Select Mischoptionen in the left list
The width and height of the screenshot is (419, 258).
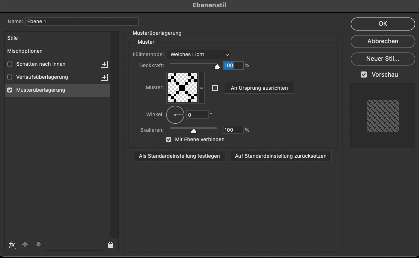coord(57,51)
